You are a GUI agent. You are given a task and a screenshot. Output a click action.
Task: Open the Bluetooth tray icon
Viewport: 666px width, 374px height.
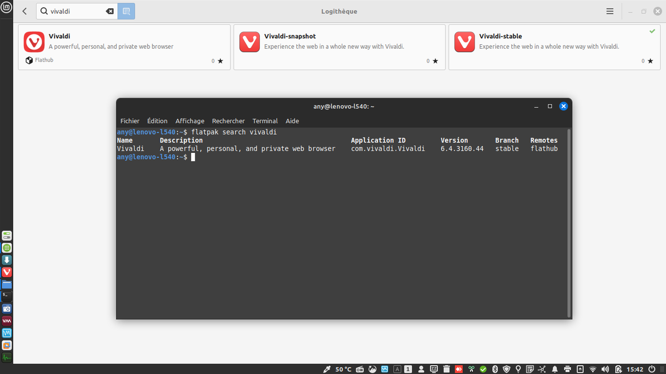click(x=495, y=369)
